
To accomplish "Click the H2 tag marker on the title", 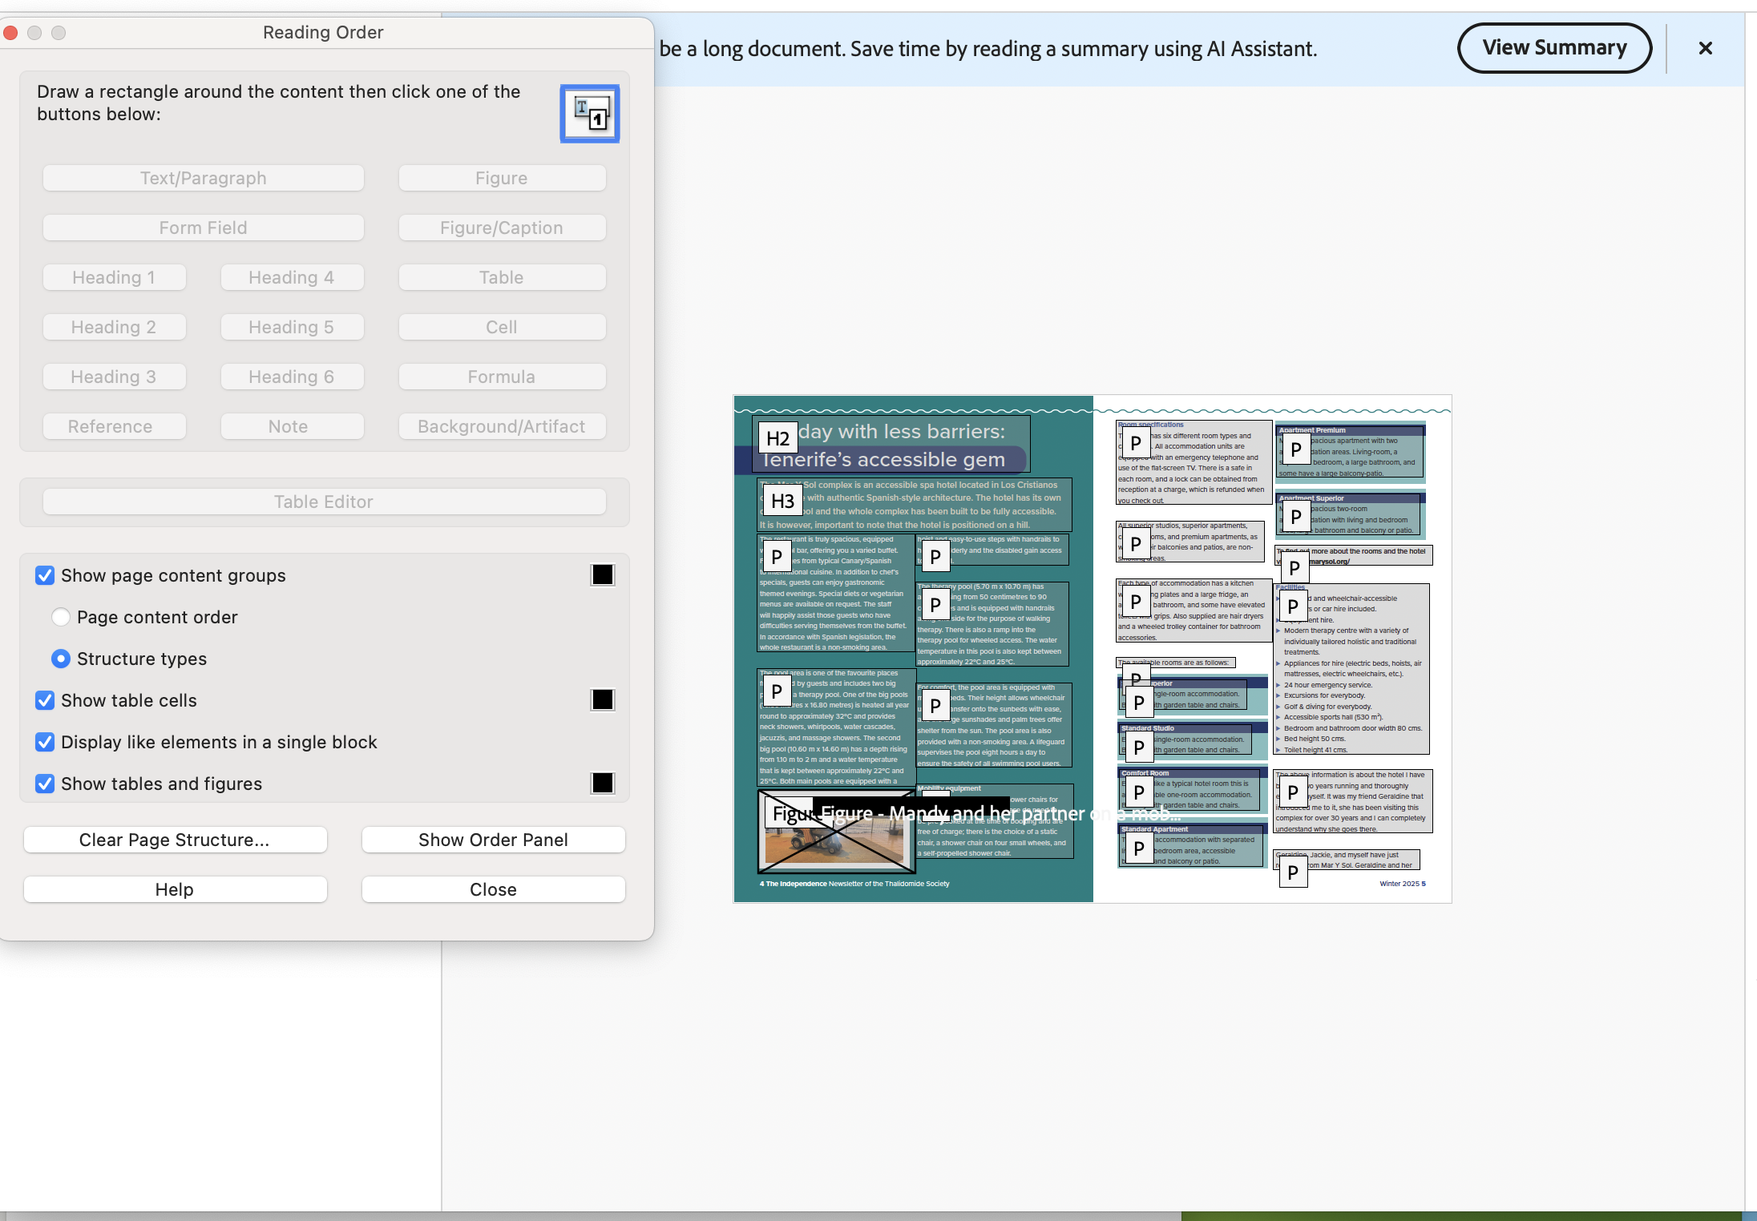I will tap(778, 438).
